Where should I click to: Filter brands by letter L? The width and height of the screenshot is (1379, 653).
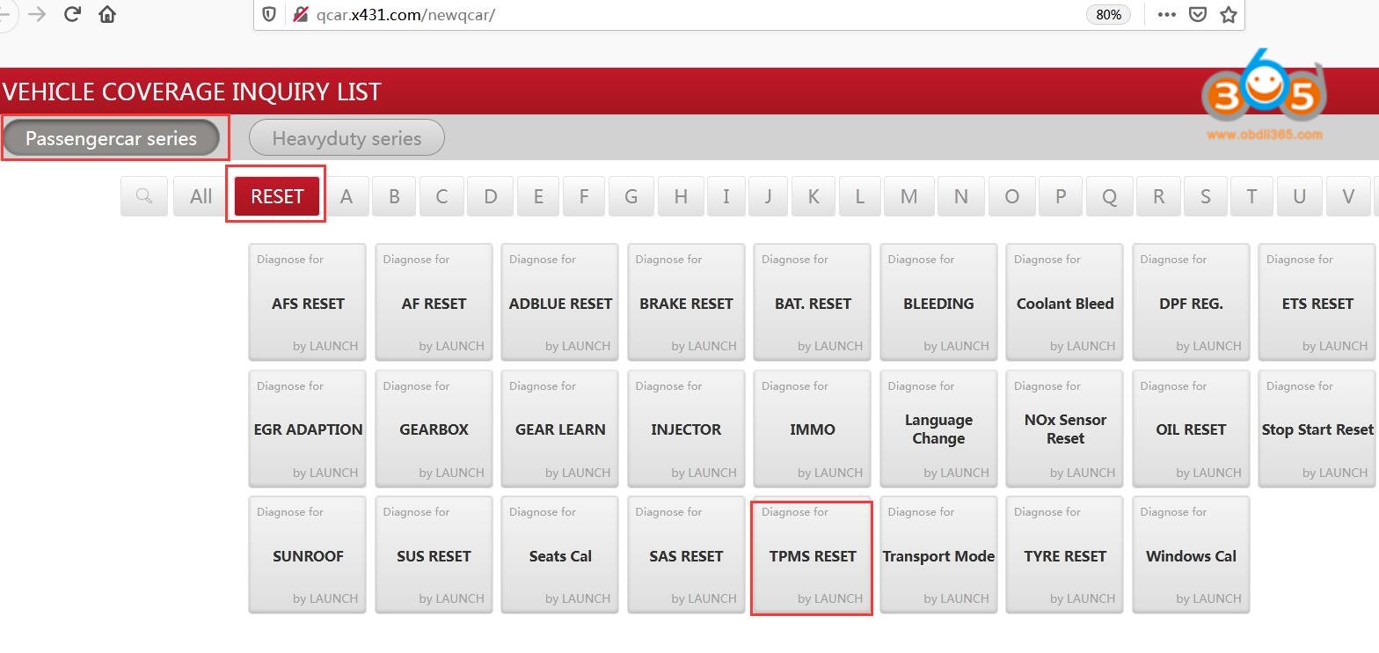pyautogui.click(x=859, y=196)
